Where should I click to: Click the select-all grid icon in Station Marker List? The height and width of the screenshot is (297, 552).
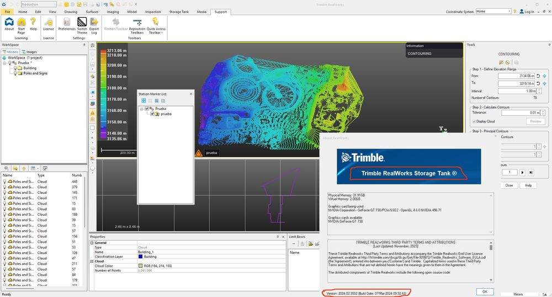click(x=144, y=100)
